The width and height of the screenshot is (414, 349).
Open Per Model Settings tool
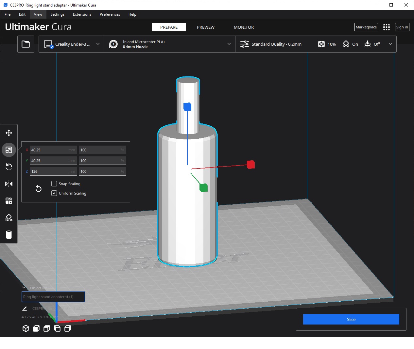click(x=9, y=201)
